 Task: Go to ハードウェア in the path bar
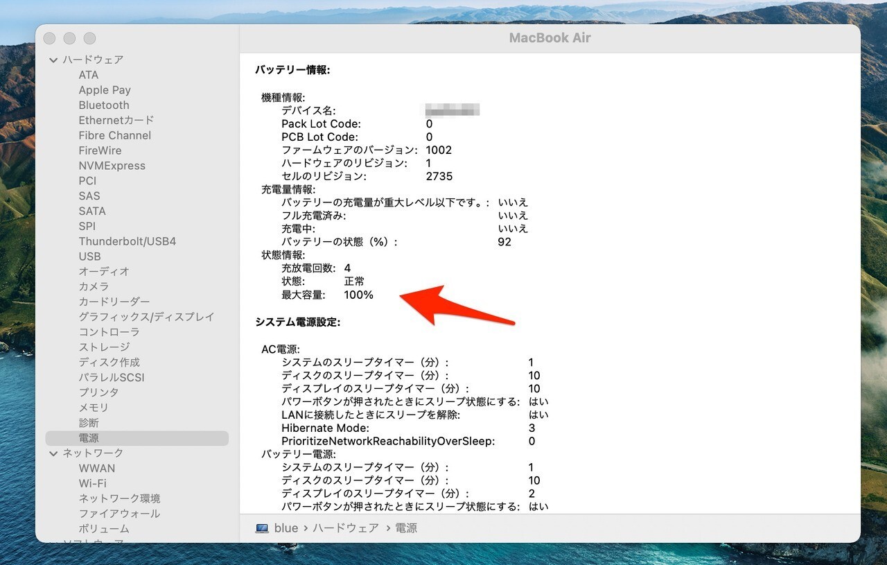[x=346, y=528]
